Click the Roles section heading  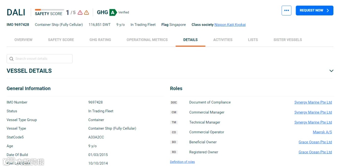(176, 88)
